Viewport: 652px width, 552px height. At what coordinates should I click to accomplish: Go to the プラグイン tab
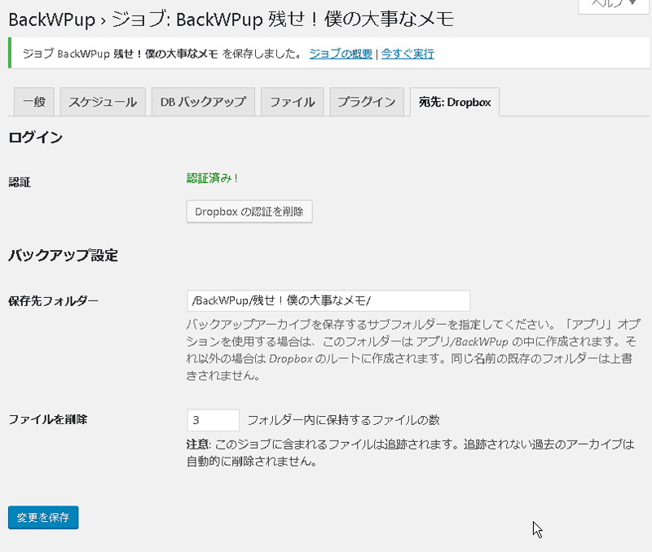[x=367, y=102]
